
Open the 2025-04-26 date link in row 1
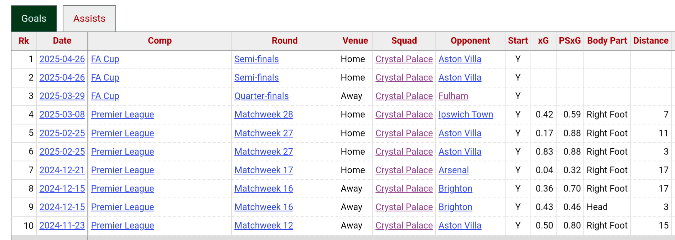click(x=62, y=59)
